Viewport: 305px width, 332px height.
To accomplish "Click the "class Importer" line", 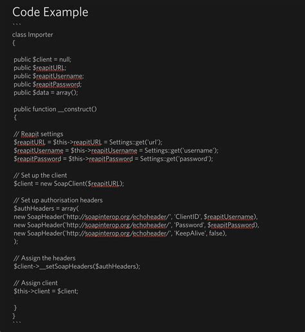I will pyautogui.click(x=33, y=35).
